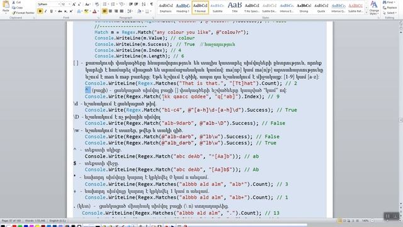This screenshot has width=403, height=227.
Task: Toggle Subscript formatting
Action: (x=65, y=11)
